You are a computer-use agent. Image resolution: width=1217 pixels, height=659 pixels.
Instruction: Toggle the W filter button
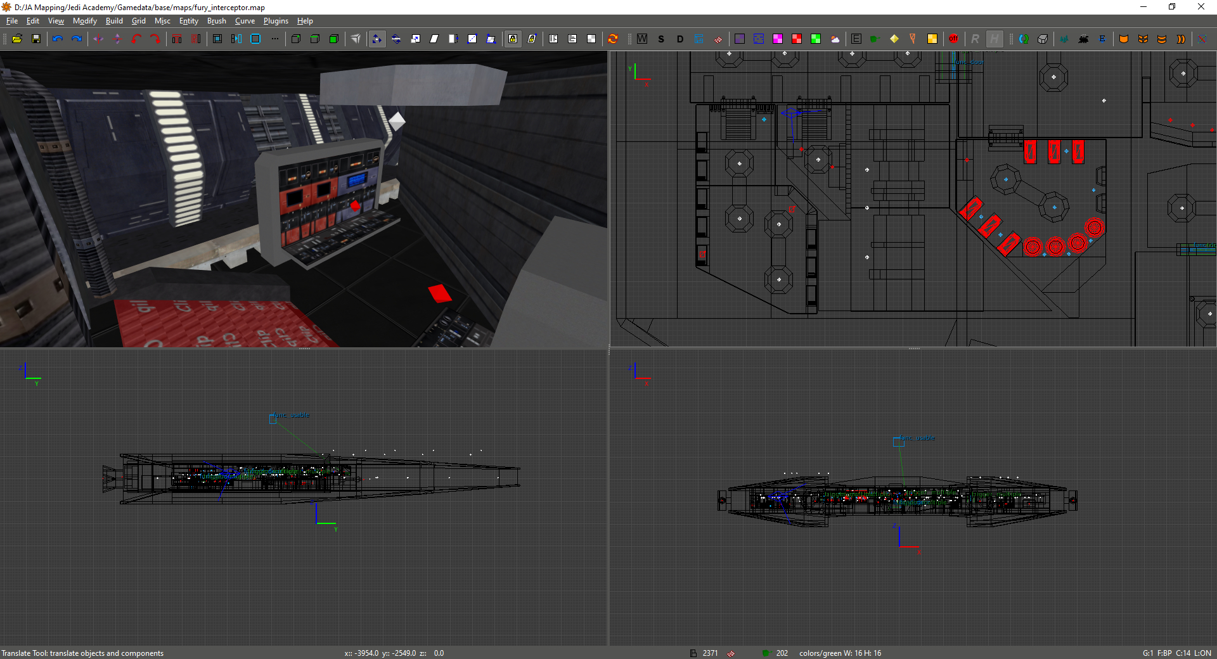[x=642, y=39]
